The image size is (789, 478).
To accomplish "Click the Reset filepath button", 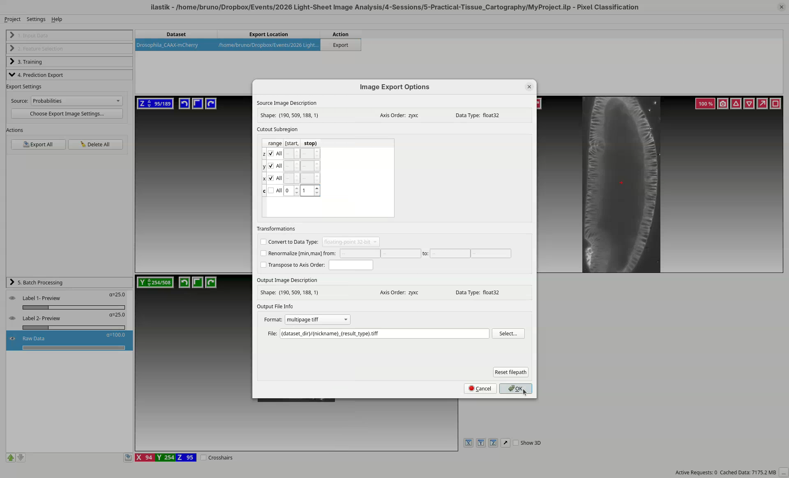I will click(x=510, y=372).
